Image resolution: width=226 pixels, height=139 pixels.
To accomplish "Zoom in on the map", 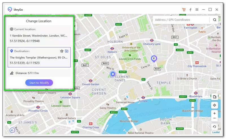I will tap(214, 113).
